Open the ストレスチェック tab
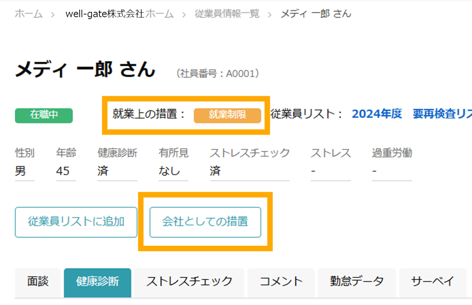This screenshot has height=305, width=472. click(x=189, y=282)
